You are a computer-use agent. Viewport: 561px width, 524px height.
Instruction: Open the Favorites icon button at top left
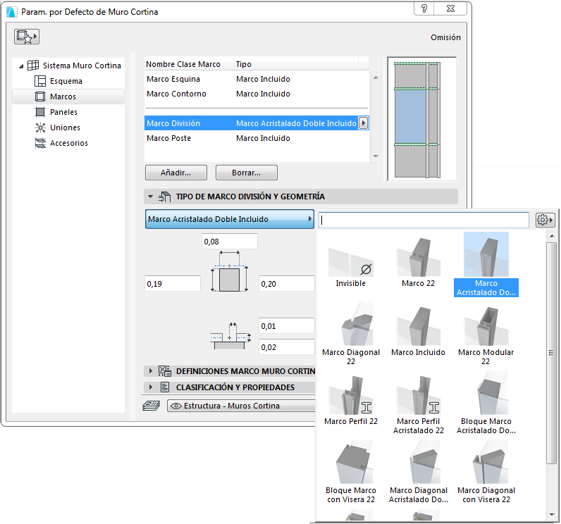27,37
